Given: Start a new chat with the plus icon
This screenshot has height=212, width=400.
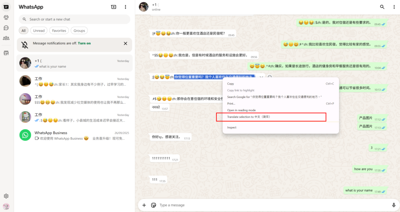Looking at the screenshot, I should 114,7.
